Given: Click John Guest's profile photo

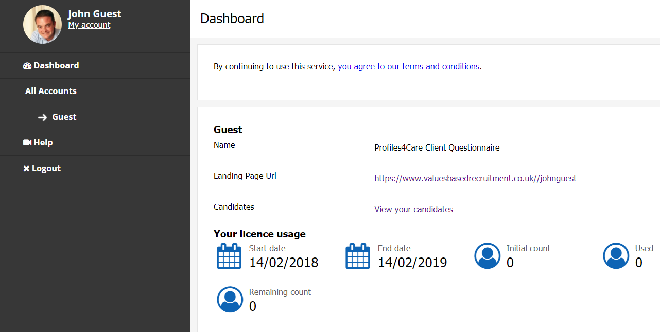Looking at the screenshot, I should pyautogui.click(x=42, y=24).
